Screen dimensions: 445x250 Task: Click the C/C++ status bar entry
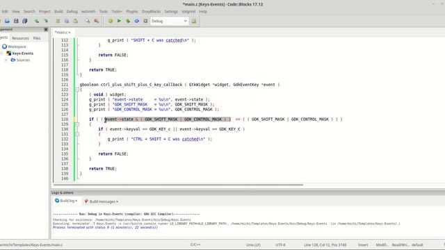coord(195,244)
